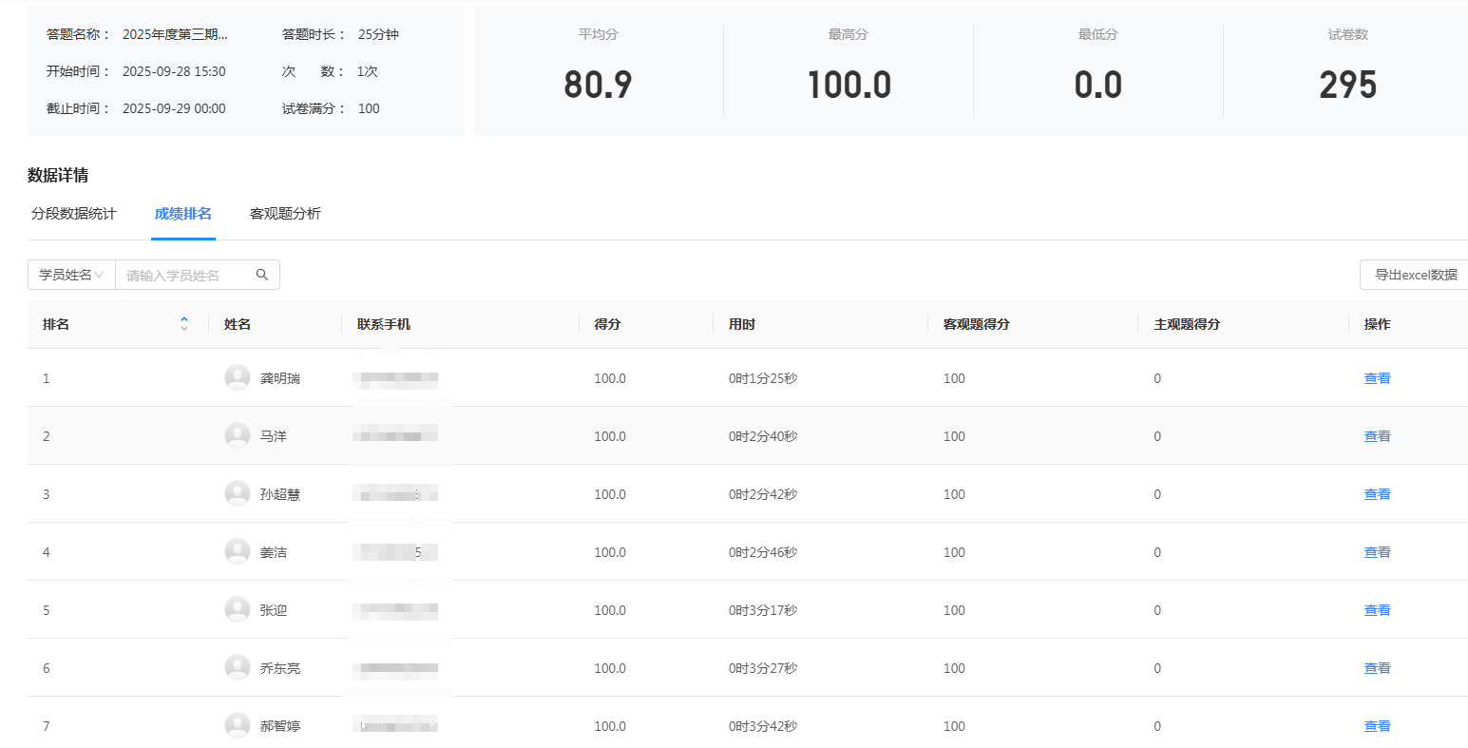
Task: Click 孙超慧's avatar icon
Action: pos(238,493)
